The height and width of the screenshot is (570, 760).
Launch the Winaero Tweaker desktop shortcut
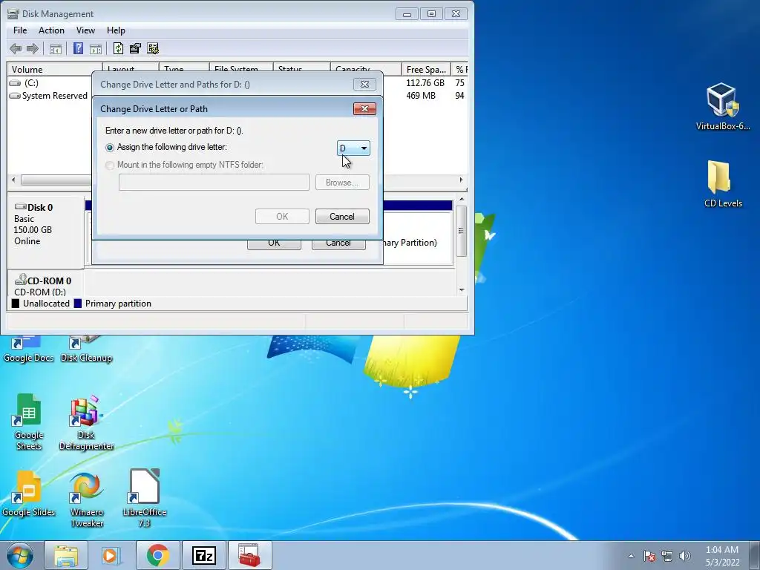tap(86, 499)
